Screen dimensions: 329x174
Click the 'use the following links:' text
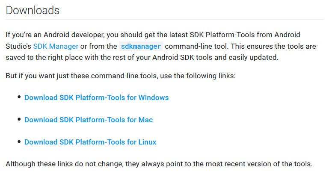point(198,76)
